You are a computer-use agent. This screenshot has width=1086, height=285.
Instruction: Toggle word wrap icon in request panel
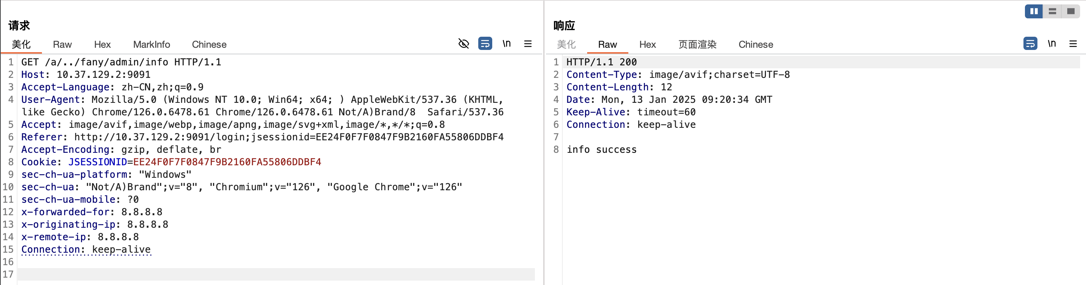[x=485, y=44]
